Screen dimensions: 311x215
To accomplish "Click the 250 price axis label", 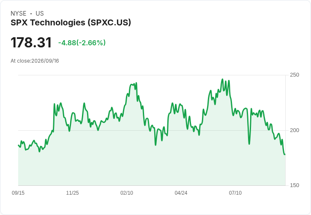I will 295,75.
